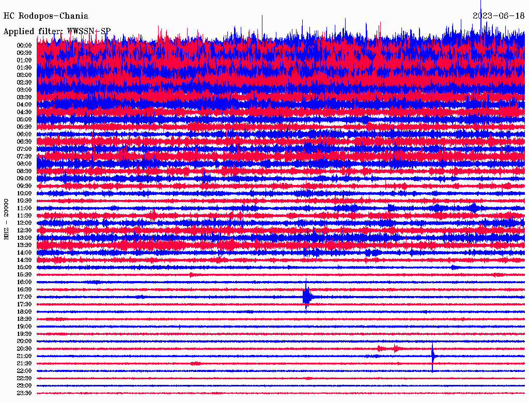The image size is (529, 403).
Task: Click the blue spike on the 21:00 trace
Action: pyautogui.click(x=433, y=355)
